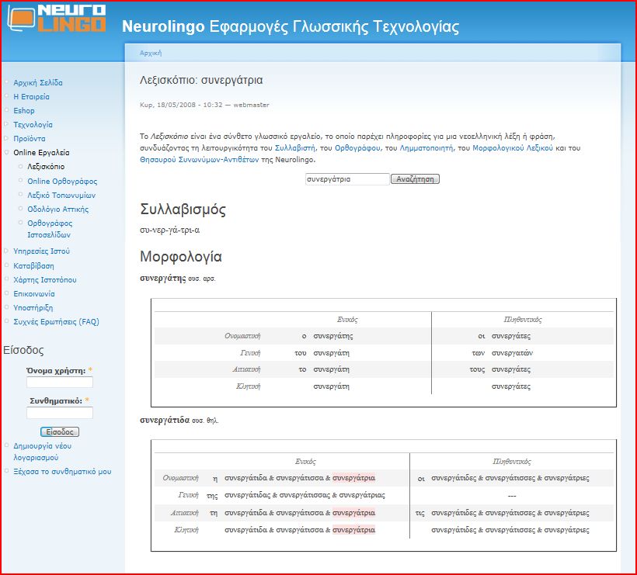The width and height of the screenshot is (637, 575).
Task: Open Η Εταιρεία menu item
Action: (x=31, y=96)
